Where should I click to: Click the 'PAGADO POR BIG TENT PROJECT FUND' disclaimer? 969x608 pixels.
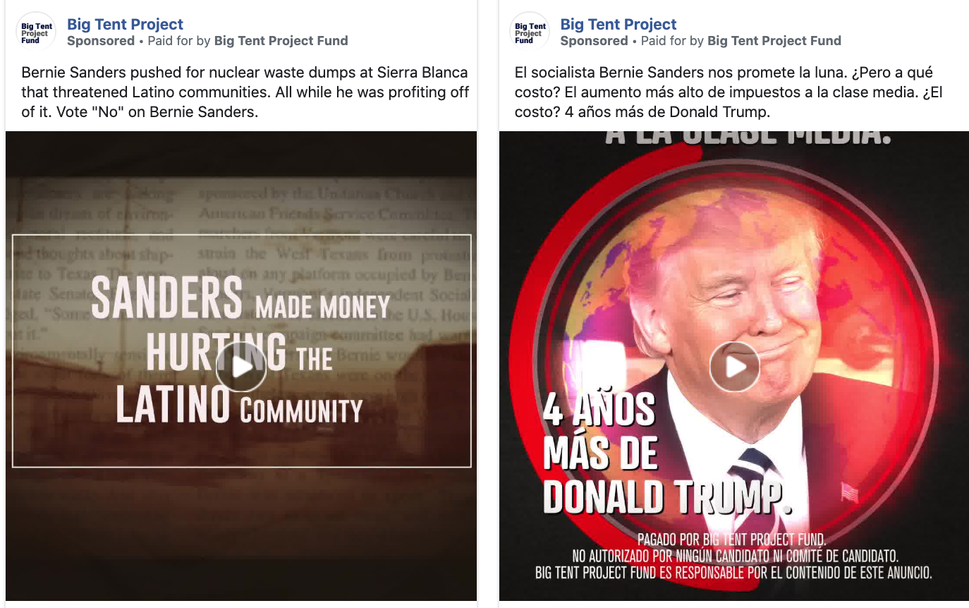pos(731,540)
